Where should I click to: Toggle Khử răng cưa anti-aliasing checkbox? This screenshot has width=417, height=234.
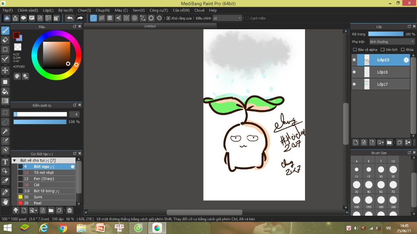pos(168,18)
